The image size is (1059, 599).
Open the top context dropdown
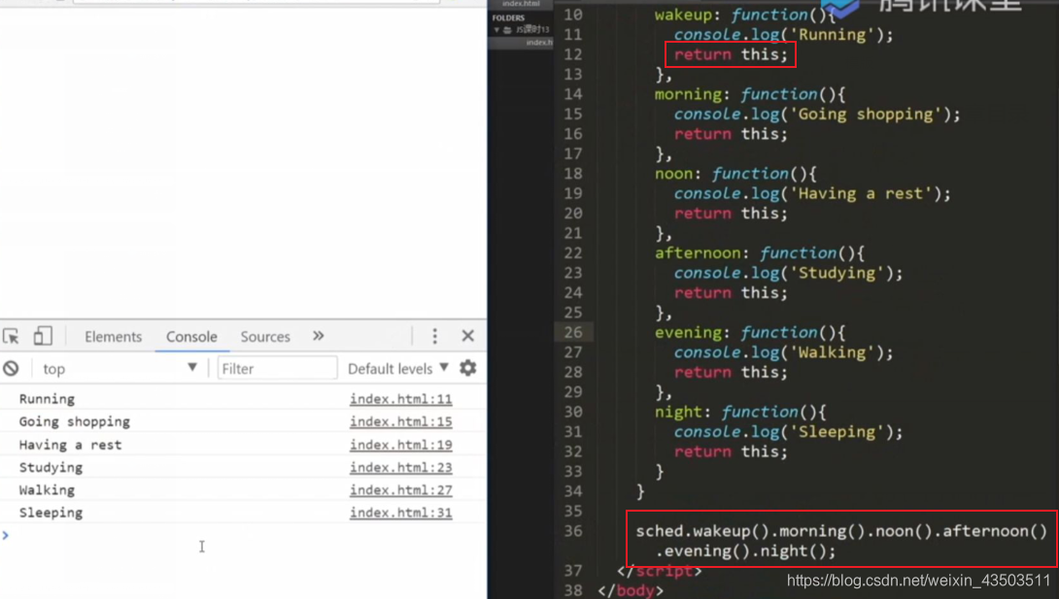119,368
